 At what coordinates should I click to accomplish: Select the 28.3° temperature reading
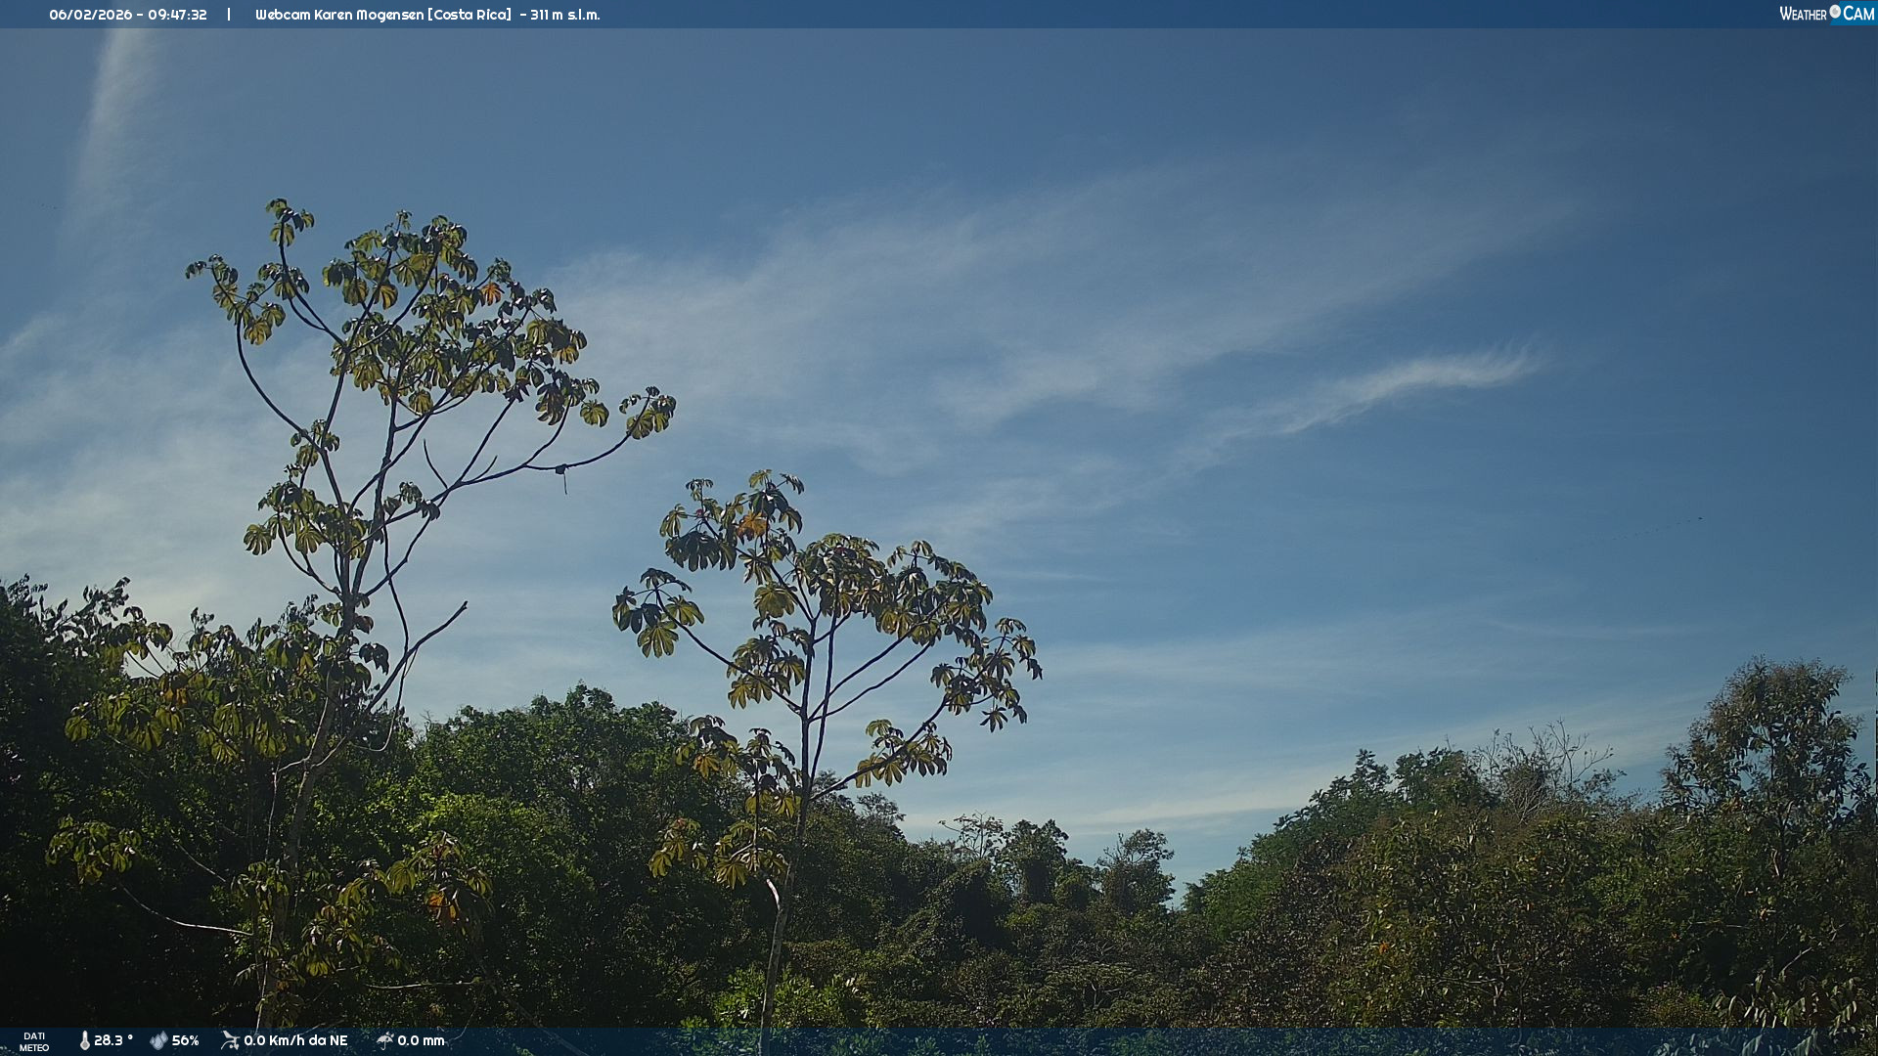(113, 1040)
